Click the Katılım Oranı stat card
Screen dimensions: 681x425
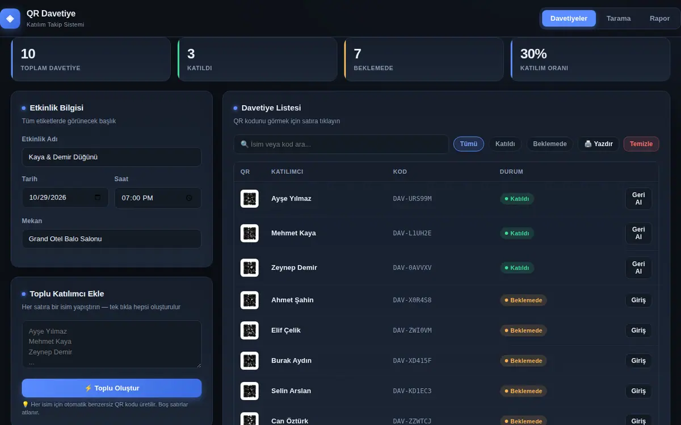coord(590,59)
